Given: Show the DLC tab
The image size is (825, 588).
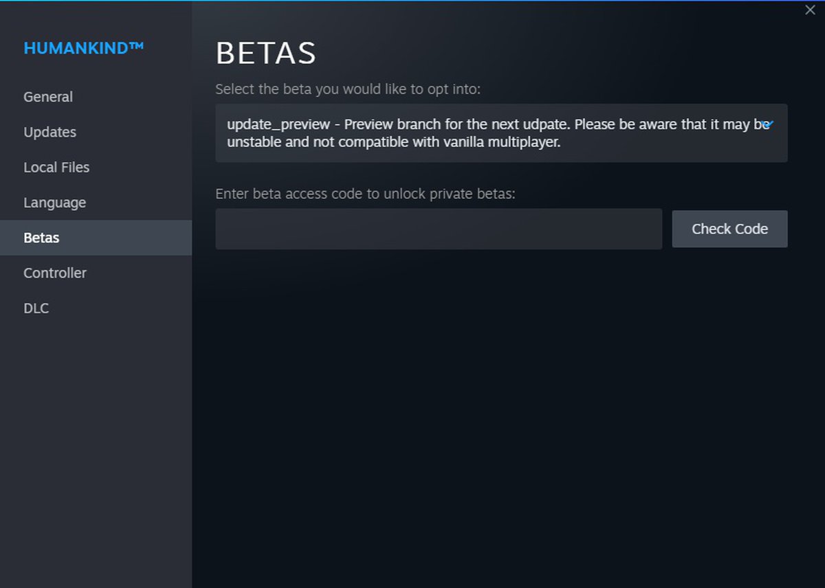Looking at the screenshot, I should [x=36, y=308].
